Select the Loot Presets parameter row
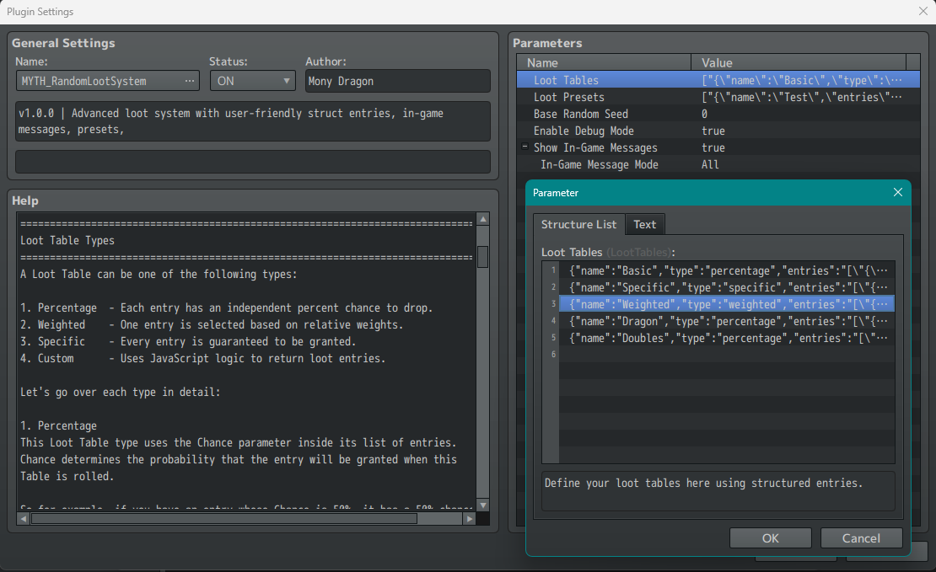936x572 pixels. click(x=718, y=97)
